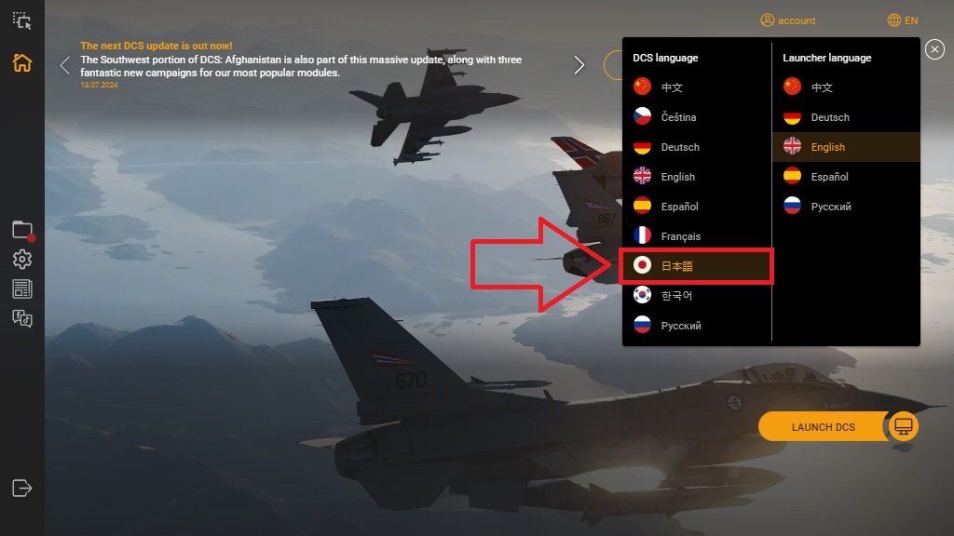Click the LAUNCH DCS button
954x536 pixels.
[824, 426]
